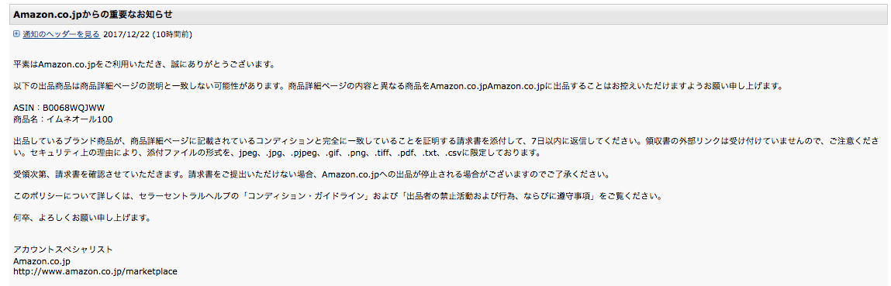Click the 2017/12/22 date stamp

pyautogui.click(x=126, y=35)
